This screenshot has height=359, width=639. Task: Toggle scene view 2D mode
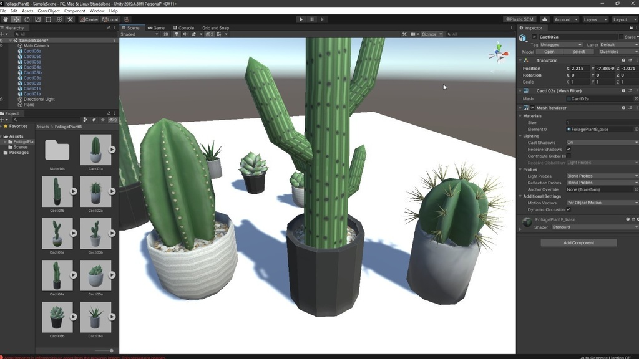pyautogui.click(x=166, y=34)
